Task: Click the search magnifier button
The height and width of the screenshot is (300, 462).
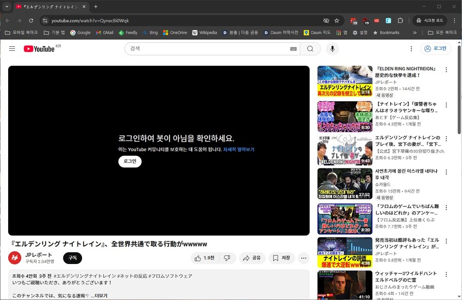Action: tap(310, 49)
